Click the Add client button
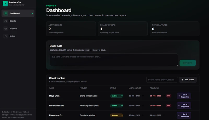This screenshot has width=209, height=120. tap(188, 80)
